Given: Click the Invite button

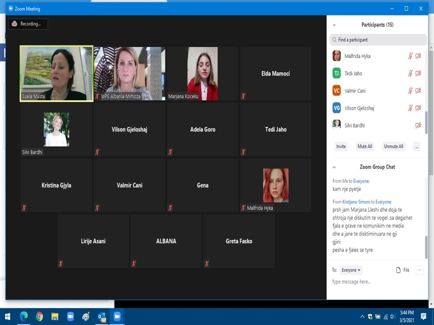Looking at the screenshot, I should tap(341, 146).
